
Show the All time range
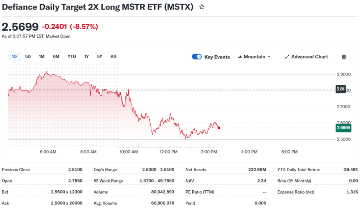click(x=113, y=56)
